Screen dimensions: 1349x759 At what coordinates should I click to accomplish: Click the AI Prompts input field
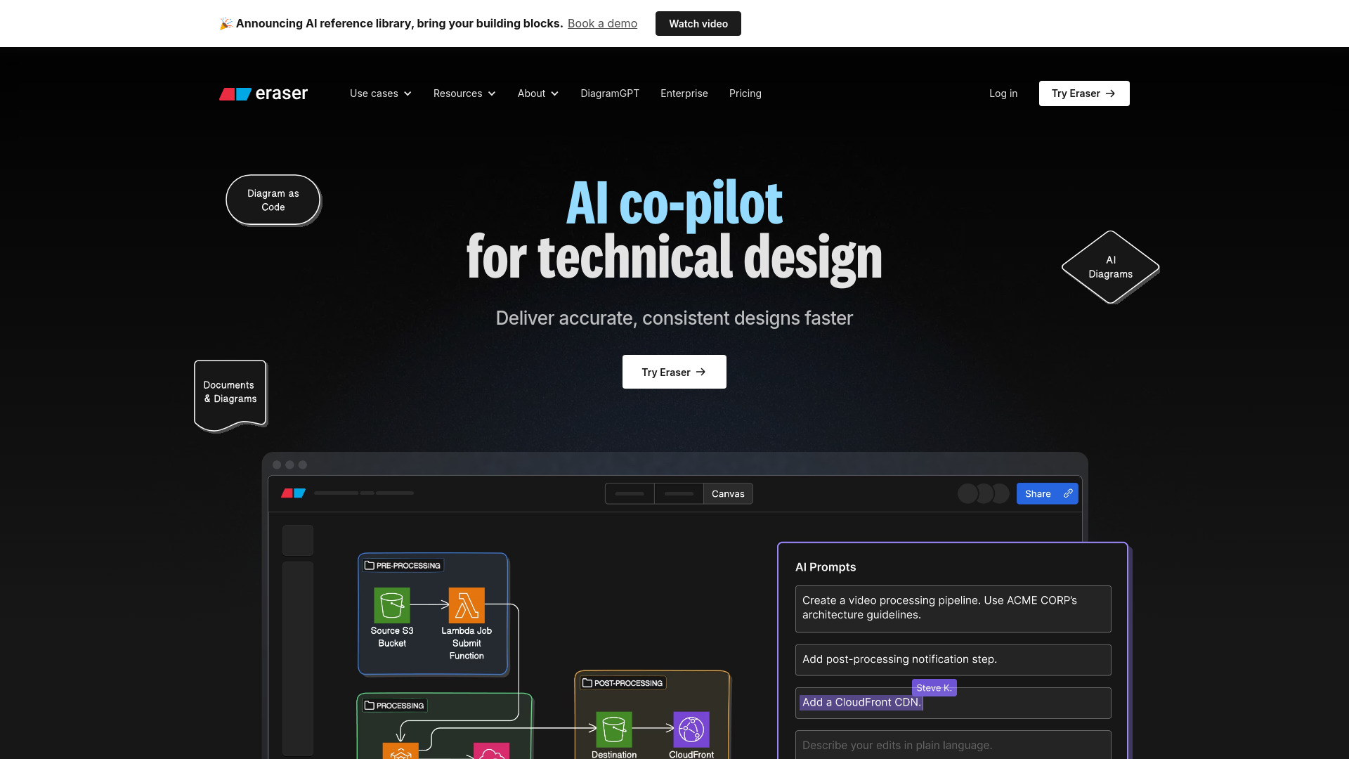click(x=953, y=745)
